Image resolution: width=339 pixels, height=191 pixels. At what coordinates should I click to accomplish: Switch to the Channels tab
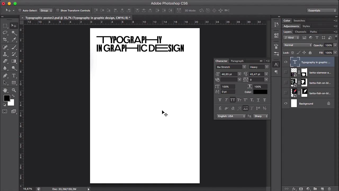tap(301, 32)
